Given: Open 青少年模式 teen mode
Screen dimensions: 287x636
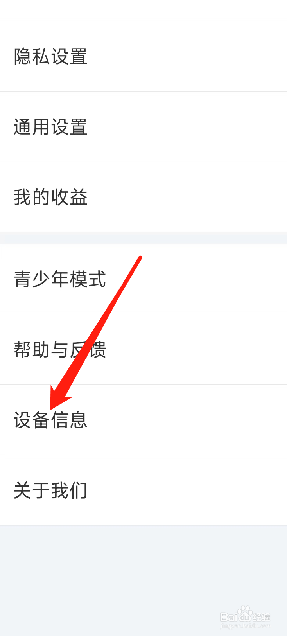Looking at the screenshot, I should [143, 279].
